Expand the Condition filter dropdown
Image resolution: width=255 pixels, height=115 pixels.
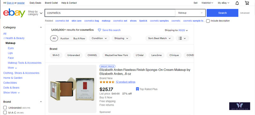point(99,38)
